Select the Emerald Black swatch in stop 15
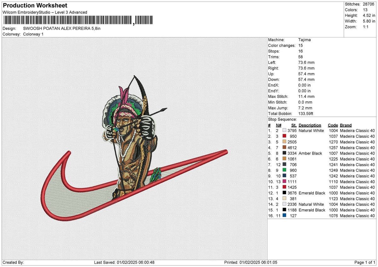 coord(284,210)
